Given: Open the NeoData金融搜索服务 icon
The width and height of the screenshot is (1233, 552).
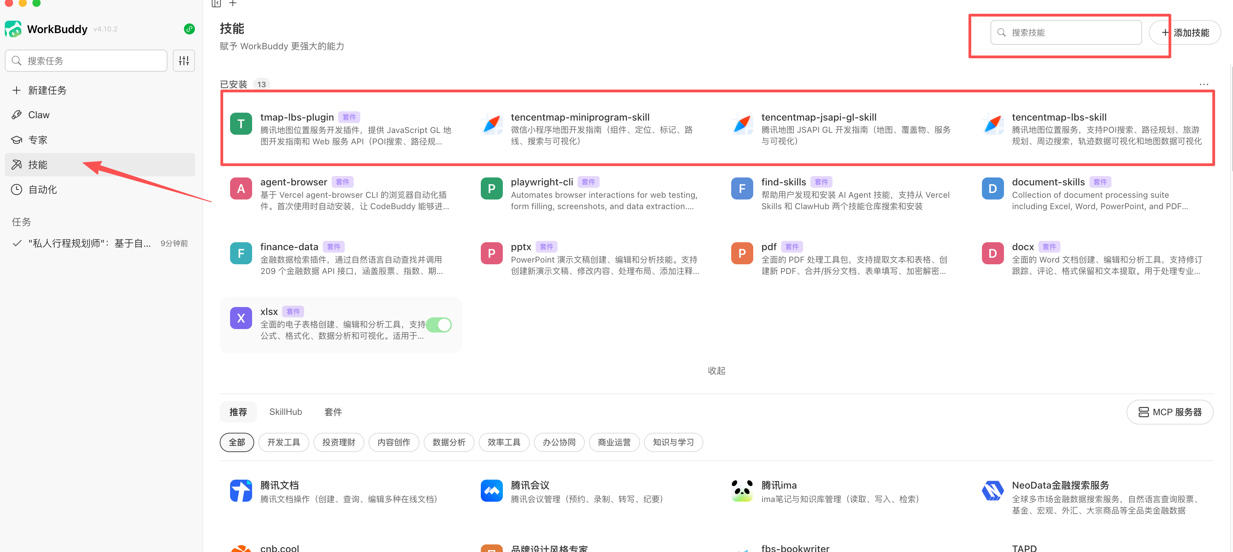Looking at the screenshot, I should (x=993, y=491).
